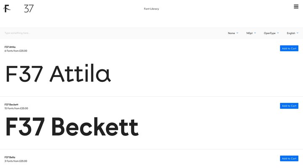Add F37 Bella to cart
The image size is (303, 168).
pyautogui.click(x=289, y=158)
